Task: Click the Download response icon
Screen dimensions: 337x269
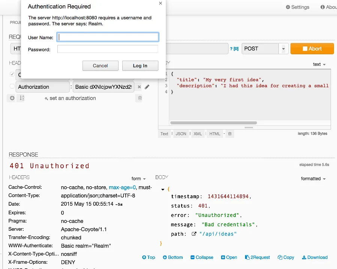Action: (x=314, y=257)
